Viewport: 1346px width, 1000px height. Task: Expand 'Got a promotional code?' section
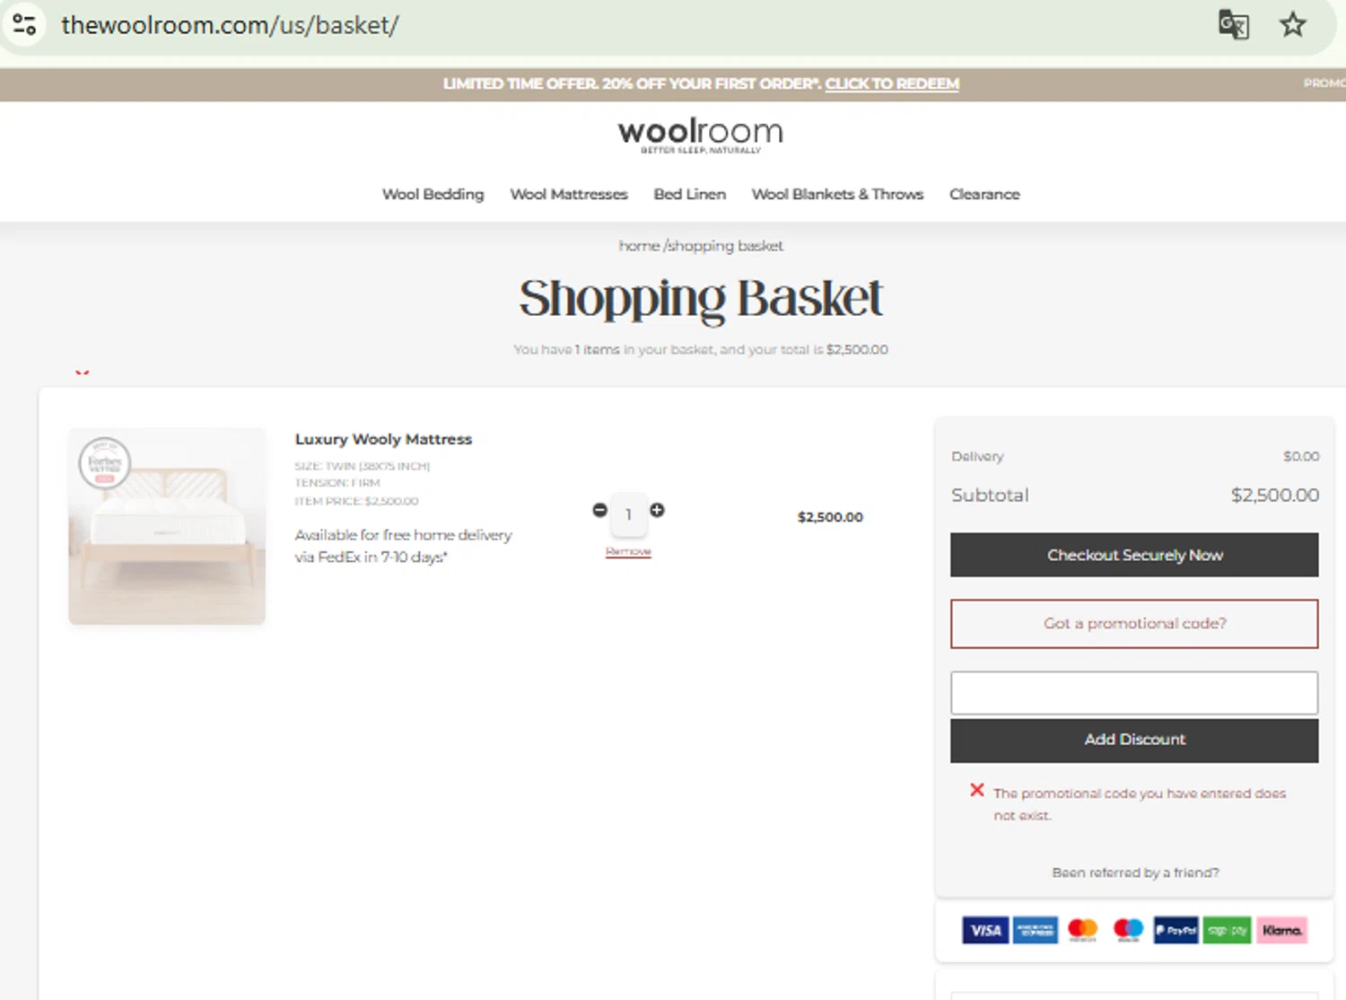coord(1134,624)
